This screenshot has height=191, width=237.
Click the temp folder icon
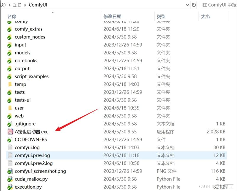point(10,84)
